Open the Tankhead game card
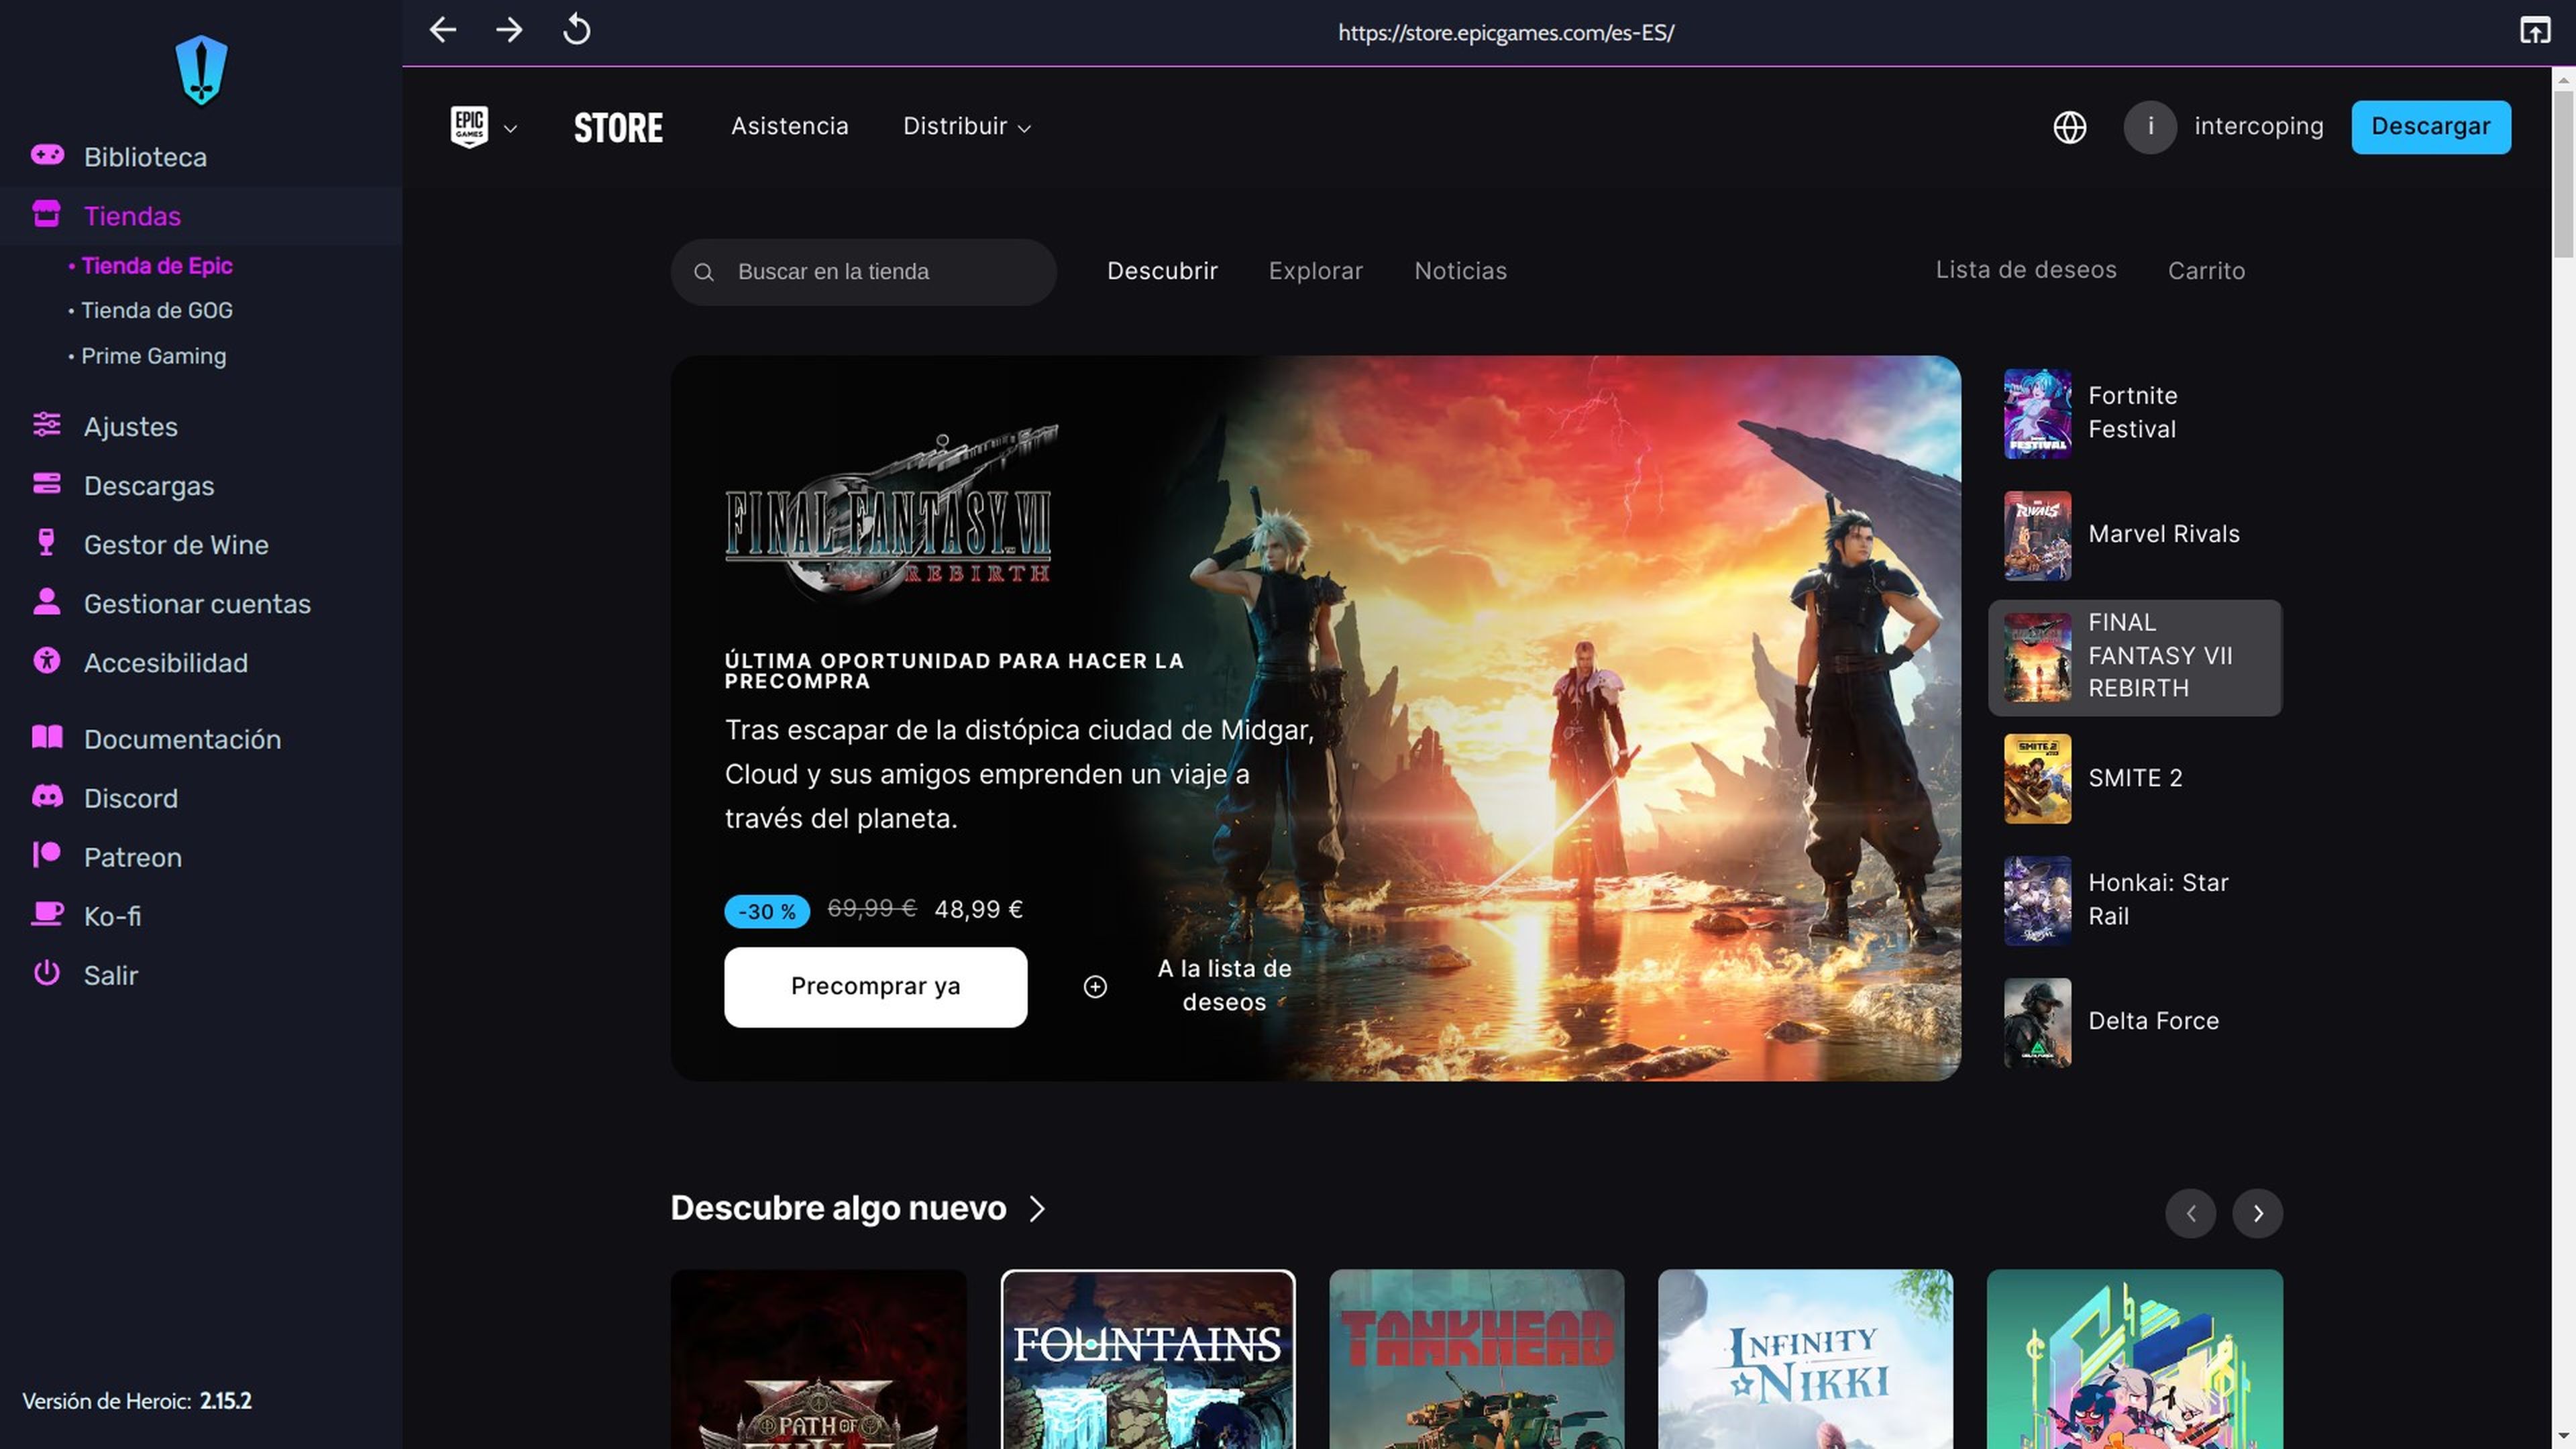 (1476, 1359)
